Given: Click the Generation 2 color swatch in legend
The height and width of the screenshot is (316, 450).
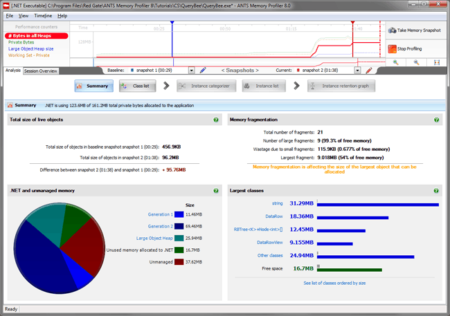Looking at the screenshot, I should (179, 226).
